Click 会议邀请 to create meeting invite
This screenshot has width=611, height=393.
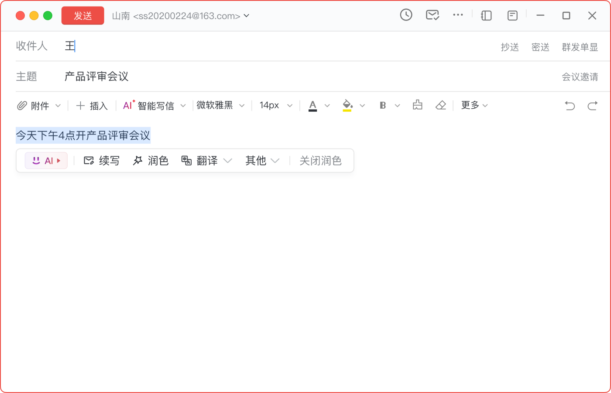pyautogui.click(x=580, y=76)
